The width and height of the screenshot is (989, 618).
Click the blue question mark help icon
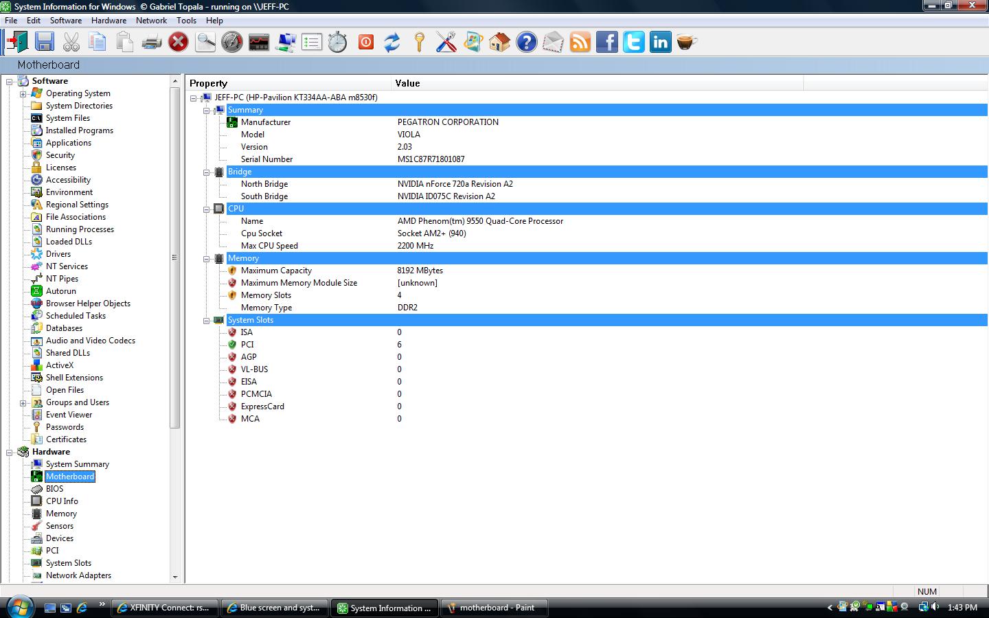point(527,43)
